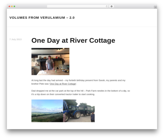Click the red close window dot
Screen dimensions: 164x139
click(10, 6)
